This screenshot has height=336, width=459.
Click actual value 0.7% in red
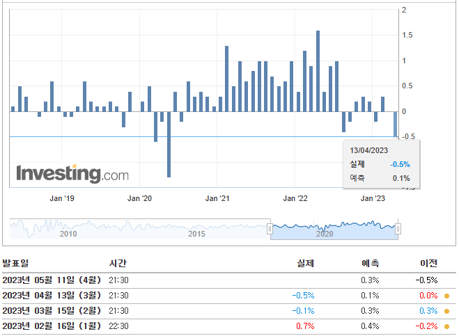305,326
